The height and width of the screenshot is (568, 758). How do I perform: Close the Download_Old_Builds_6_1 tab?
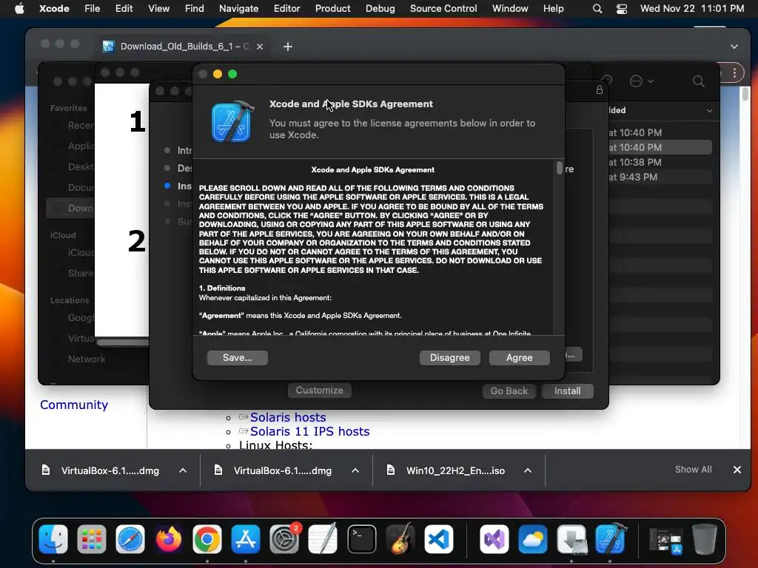pos(260,47)
